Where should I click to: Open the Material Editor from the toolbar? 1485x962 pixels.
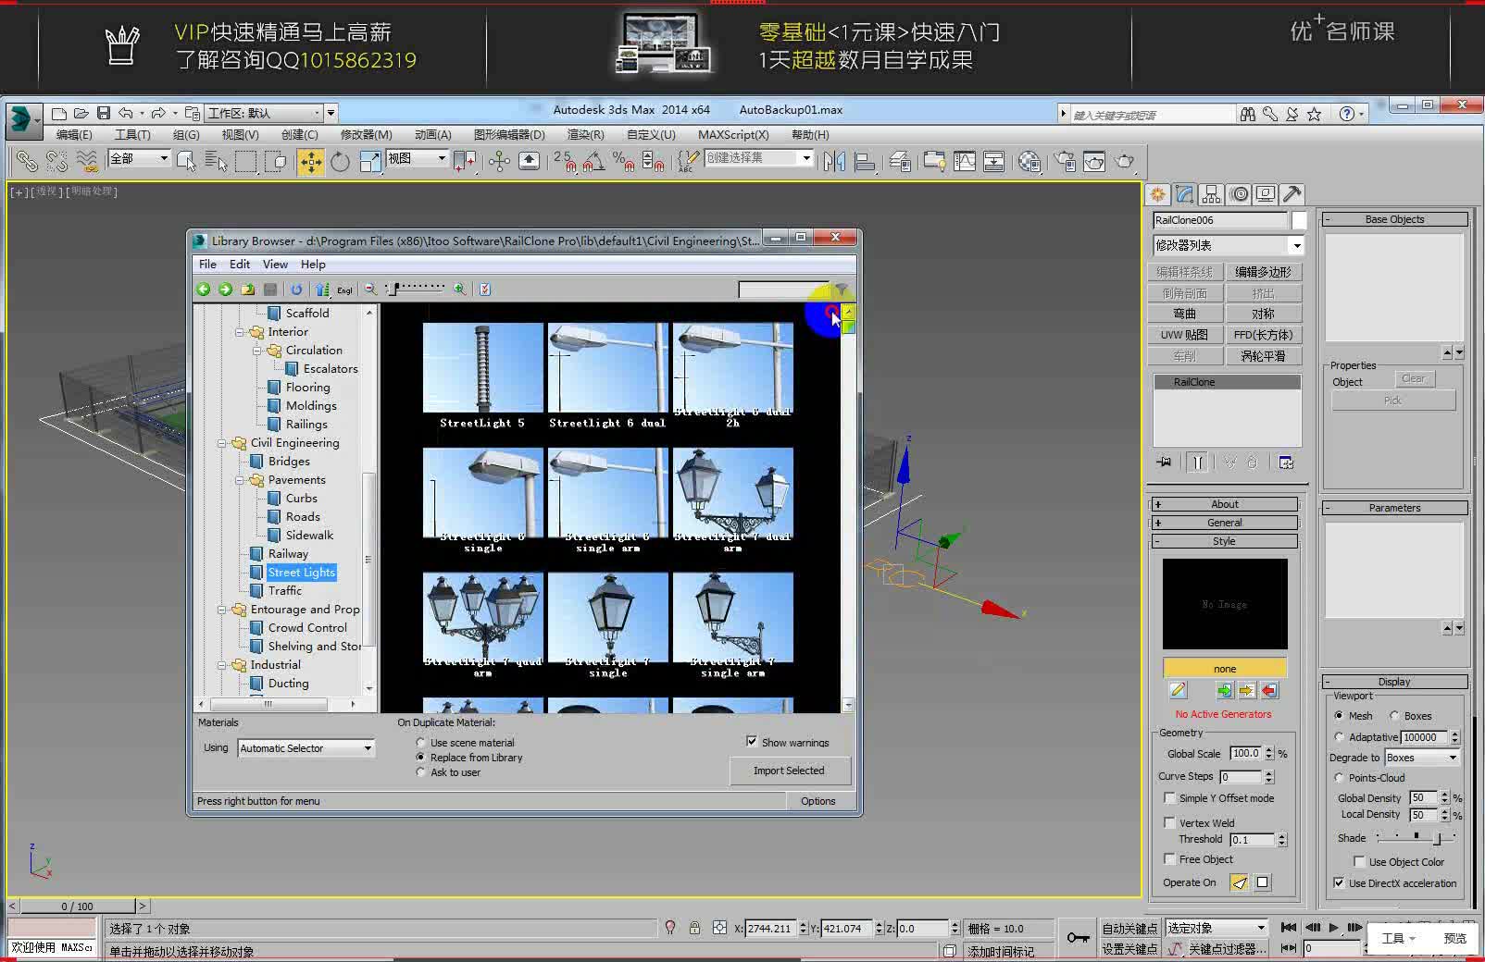pos(1029,161)
